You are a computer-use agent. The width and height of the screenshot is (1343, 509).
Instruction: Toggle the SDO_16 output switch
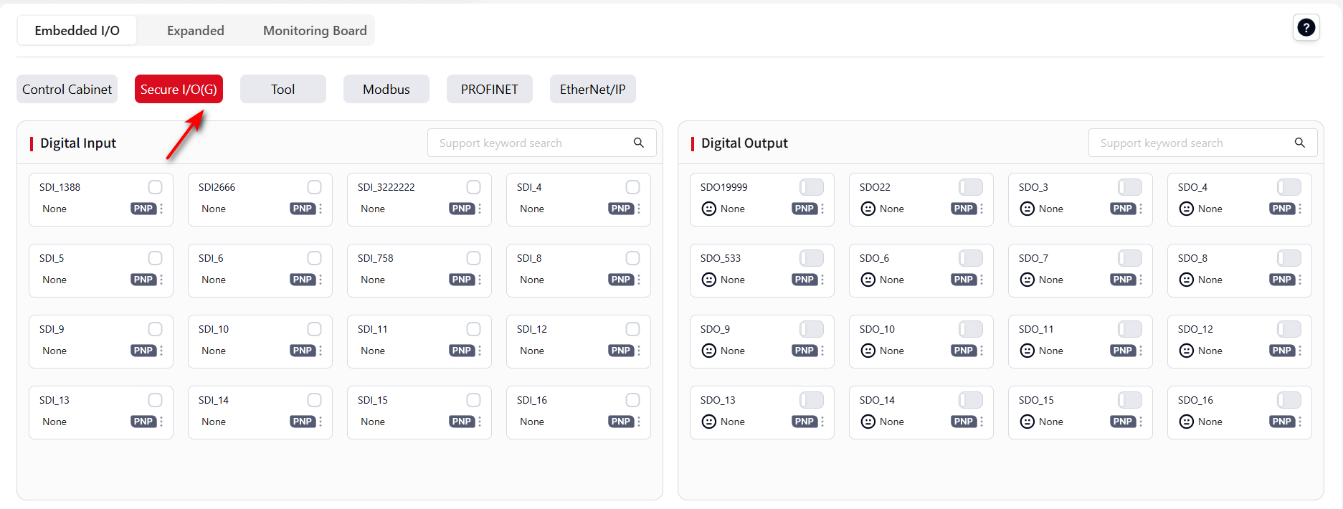[x=1289, y=400]
